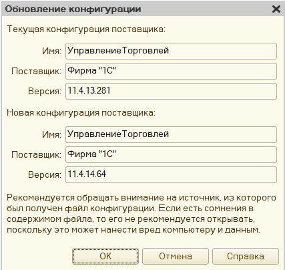
Task: Open help using the Справка button
Action: click(246, 256)
